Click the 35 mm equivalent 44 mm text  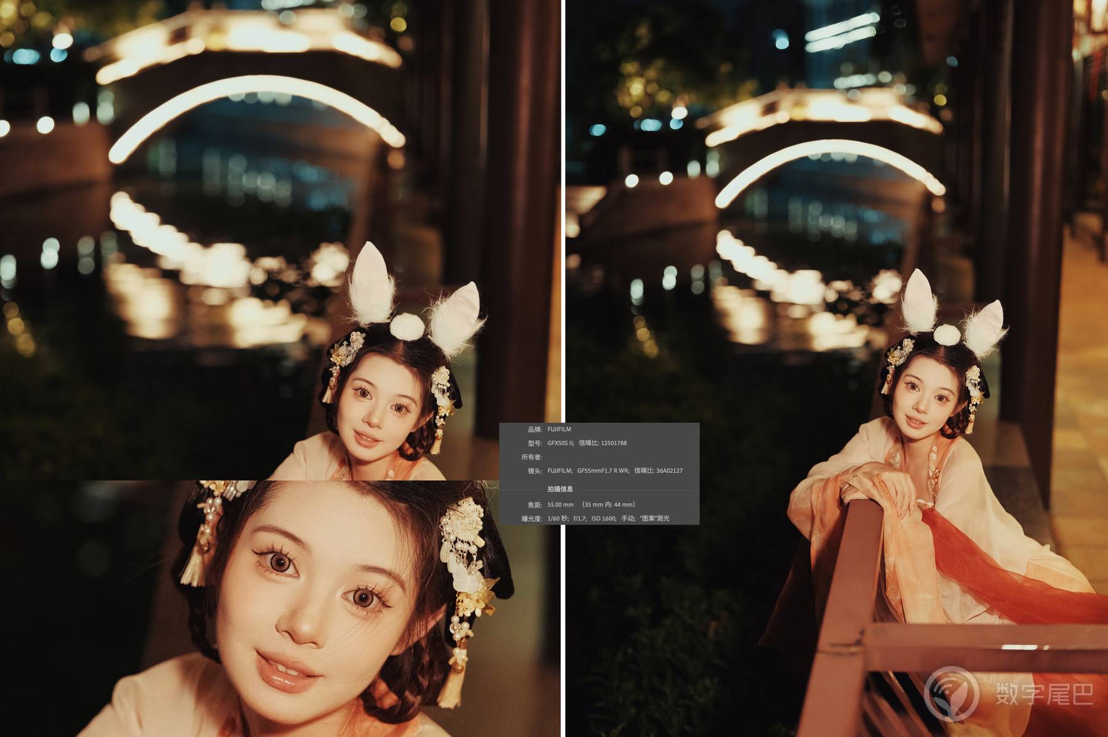[x=608, y=504]
